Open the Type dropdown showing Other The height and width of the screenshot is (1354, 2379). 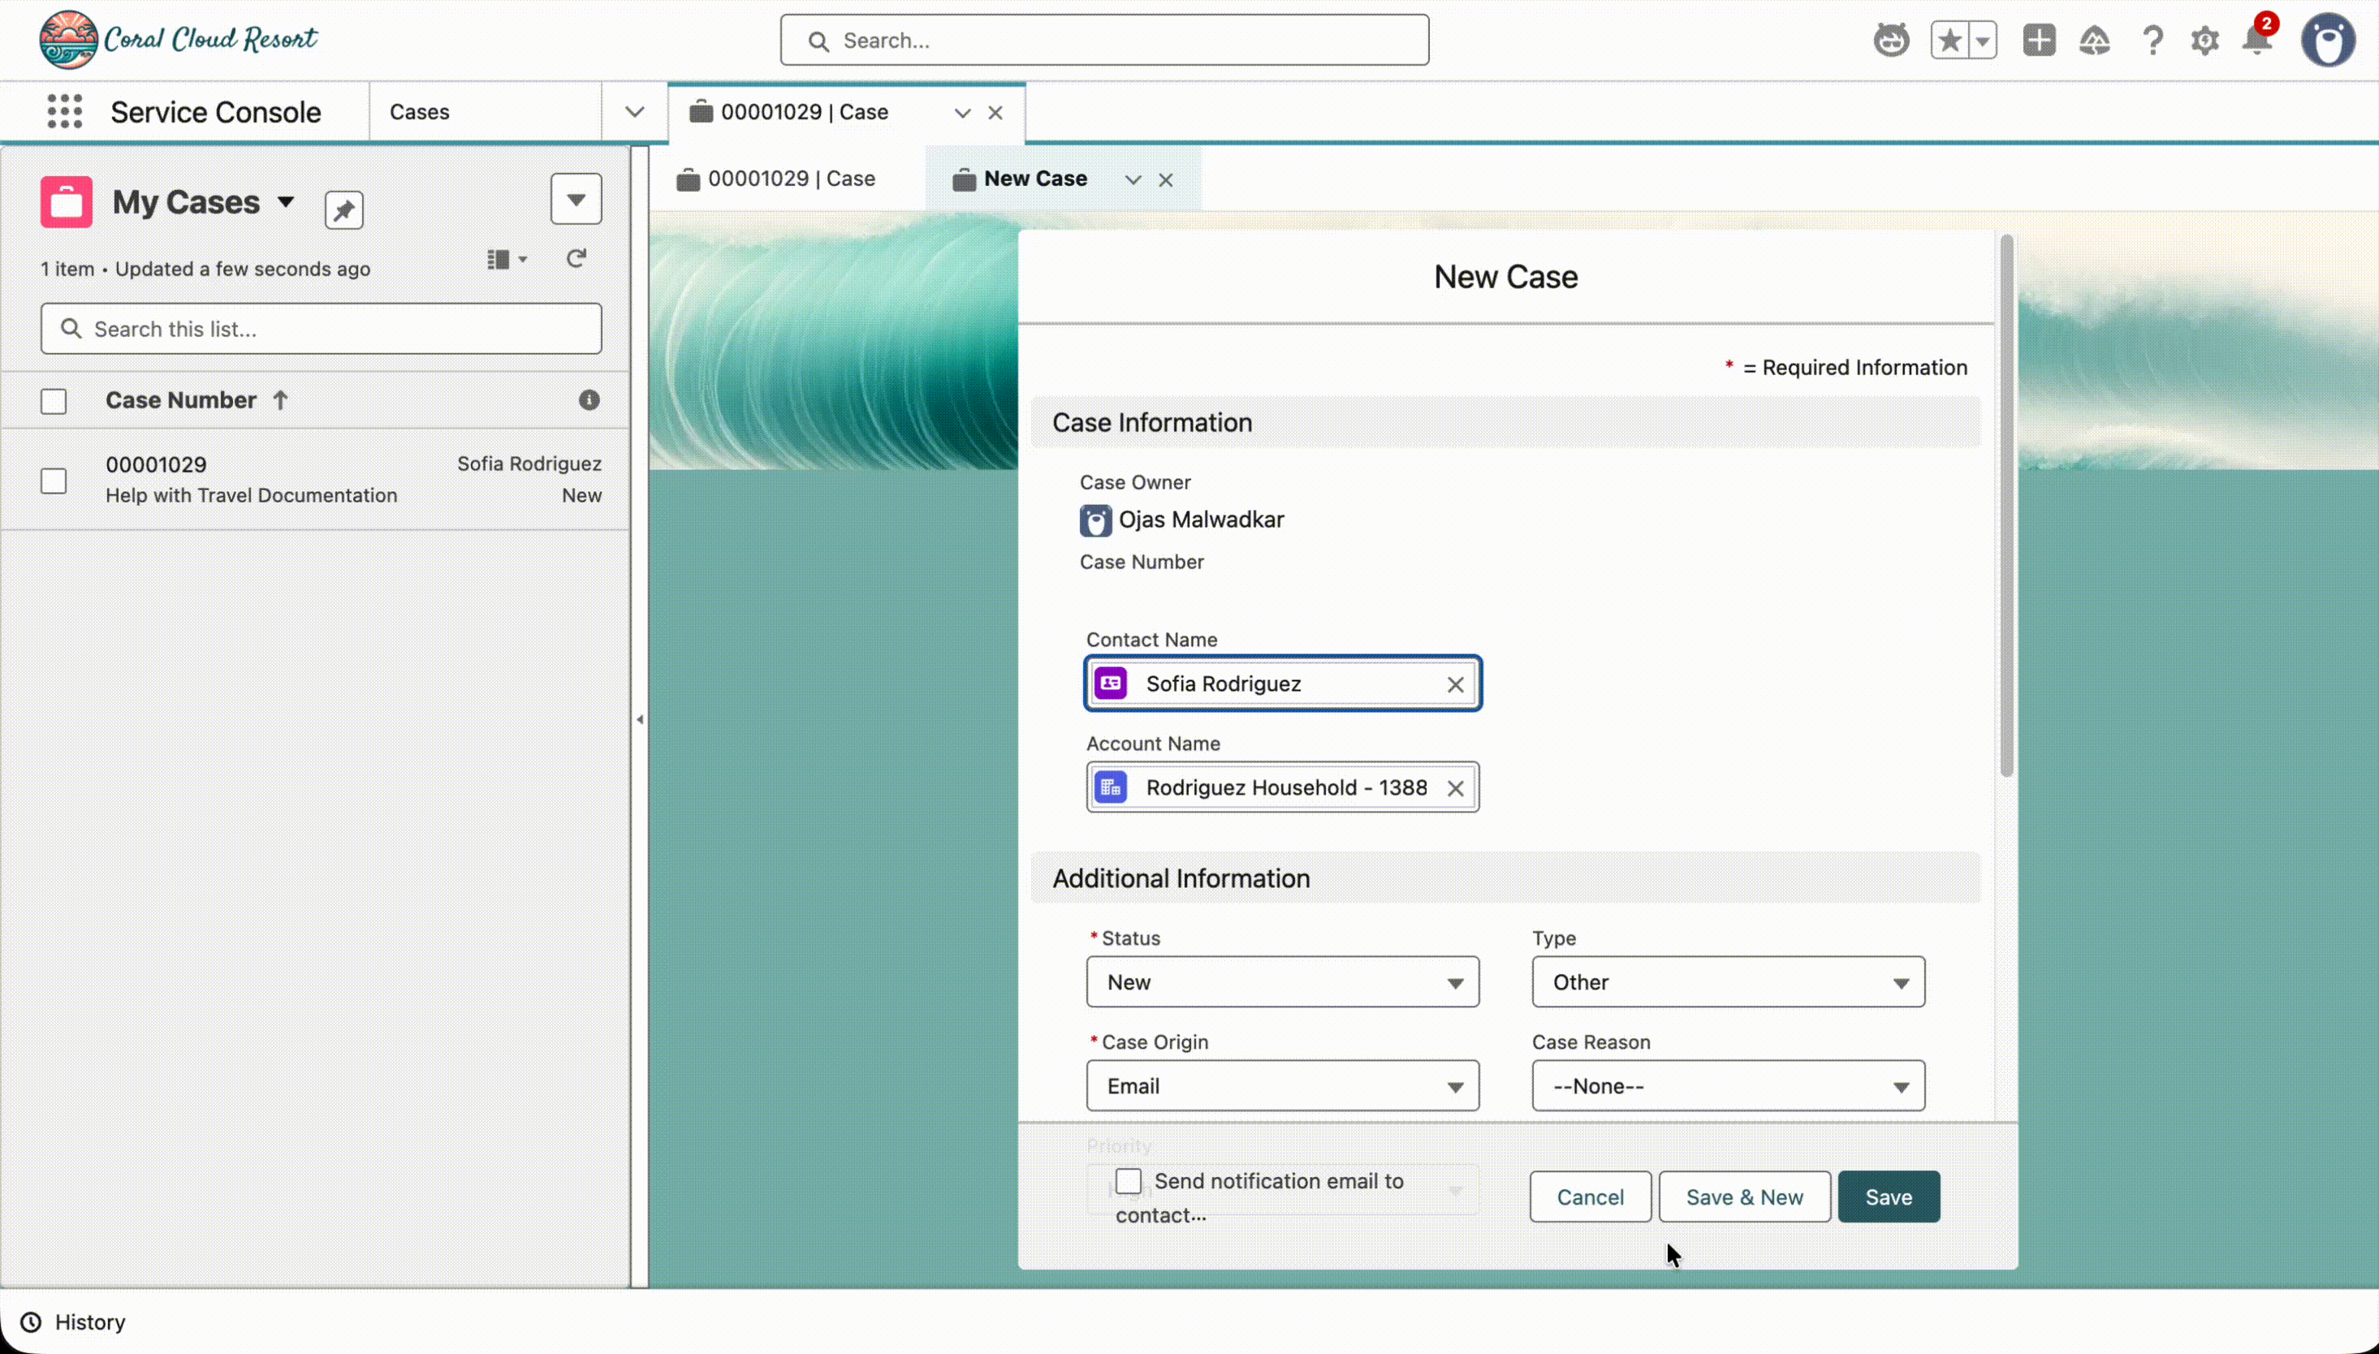coord(1727,982)
